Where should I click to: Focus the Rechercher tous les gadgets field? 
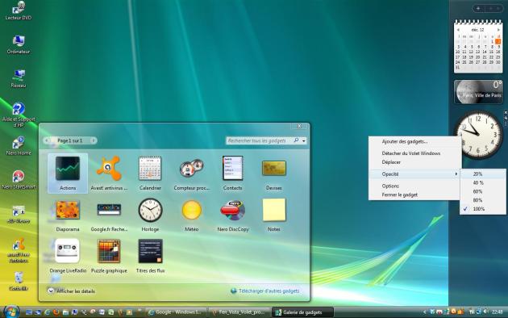click(260, 140)
